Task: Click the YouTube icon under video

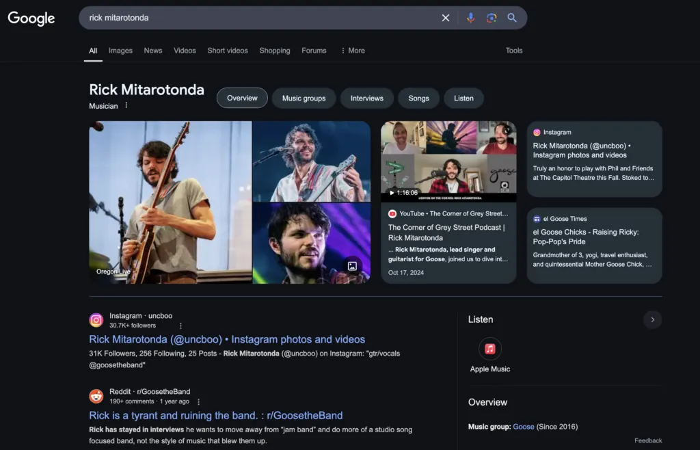Action: (392, 214)
